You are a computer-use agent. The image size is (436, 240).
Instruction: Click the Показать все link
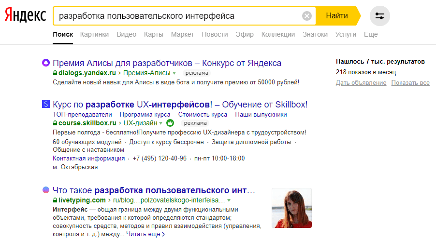(x=410, y=82)
